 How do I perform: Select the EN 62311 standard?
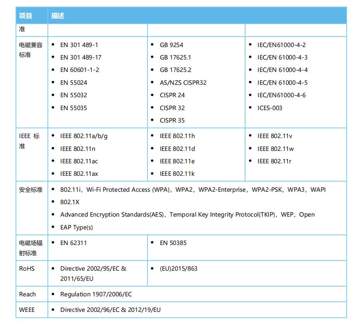[x=74, y=243]
